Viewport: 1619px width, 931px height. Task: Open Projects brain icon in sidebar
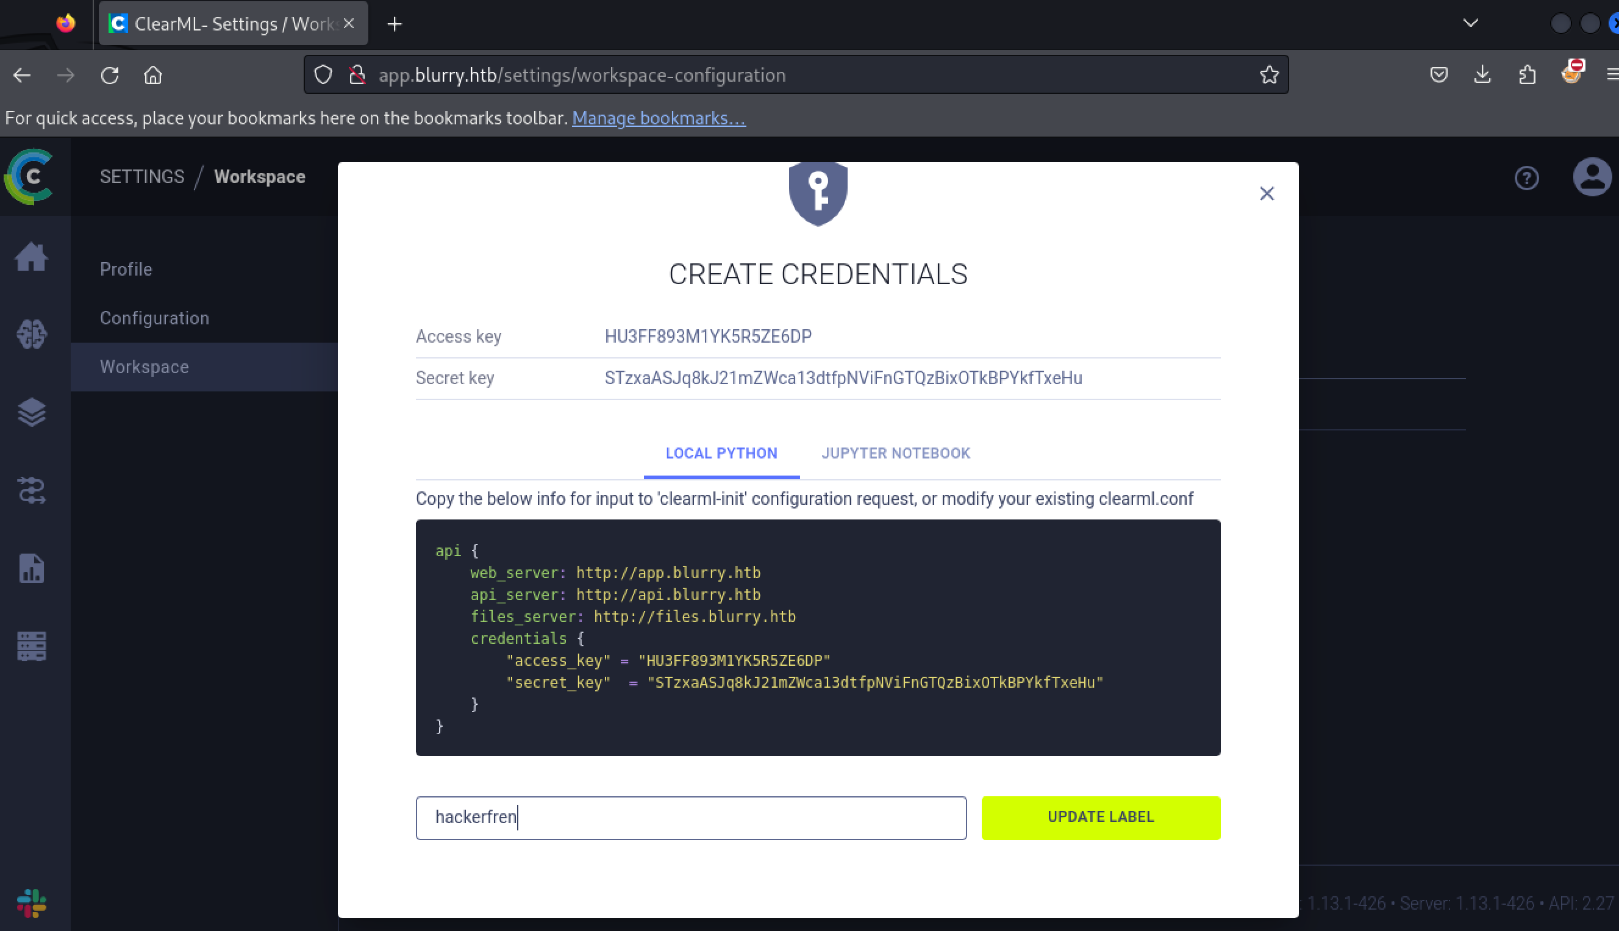tap(30, 334)
